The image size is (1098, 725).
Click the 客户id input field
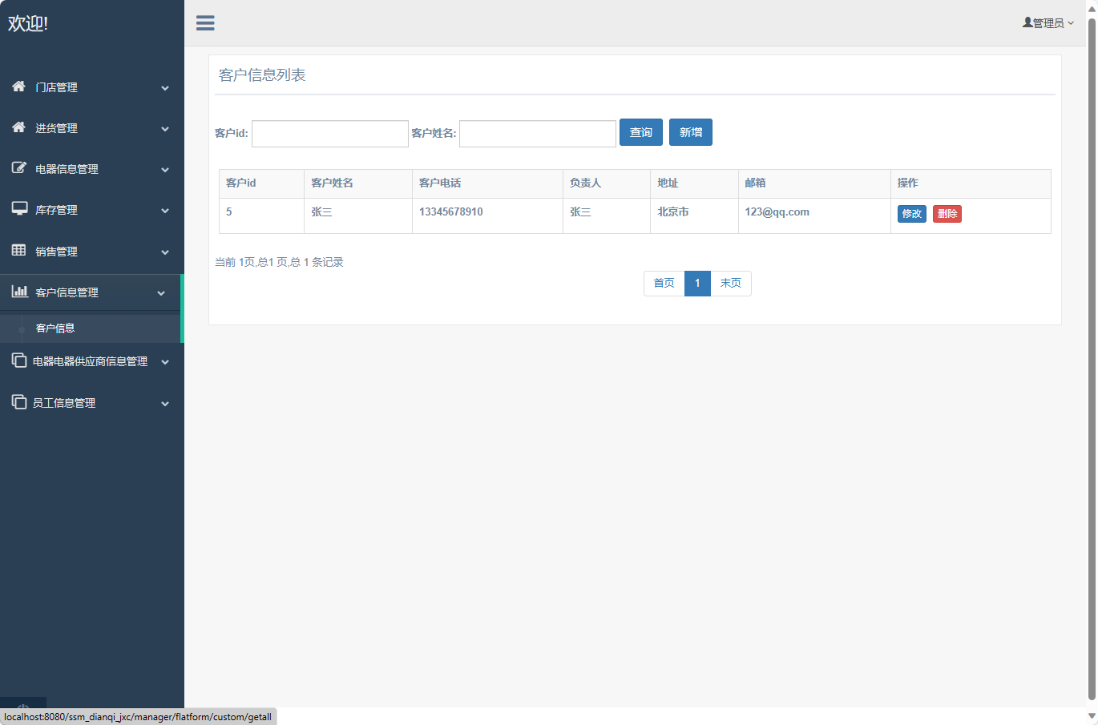click(330, 134)
